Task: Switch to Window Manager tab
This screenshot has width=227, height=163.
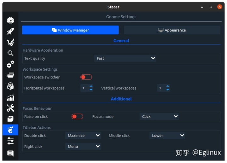Action: pos(70,30)
